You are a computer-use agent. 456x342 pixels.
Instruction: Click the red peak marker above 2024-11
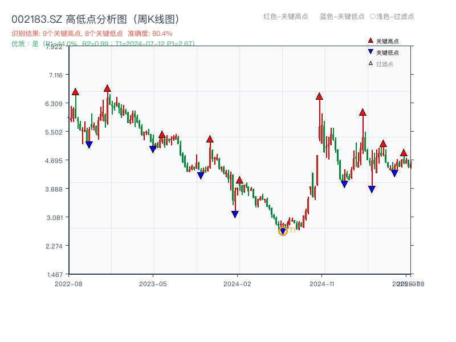point(319,96)
